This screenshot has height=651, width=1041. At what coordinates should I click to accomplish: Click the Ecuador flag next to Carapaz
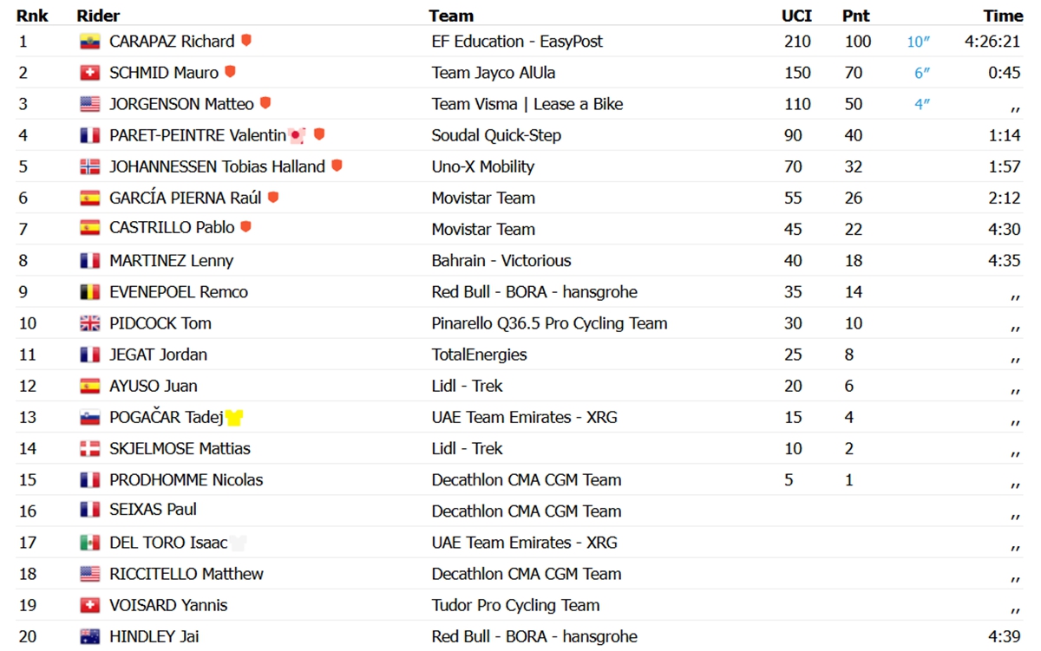(89, 42)
